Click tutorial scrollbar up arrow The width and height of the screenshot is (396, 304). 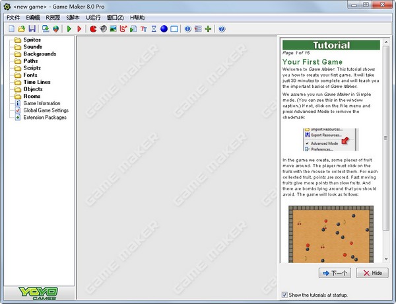(x=386, y=42)
